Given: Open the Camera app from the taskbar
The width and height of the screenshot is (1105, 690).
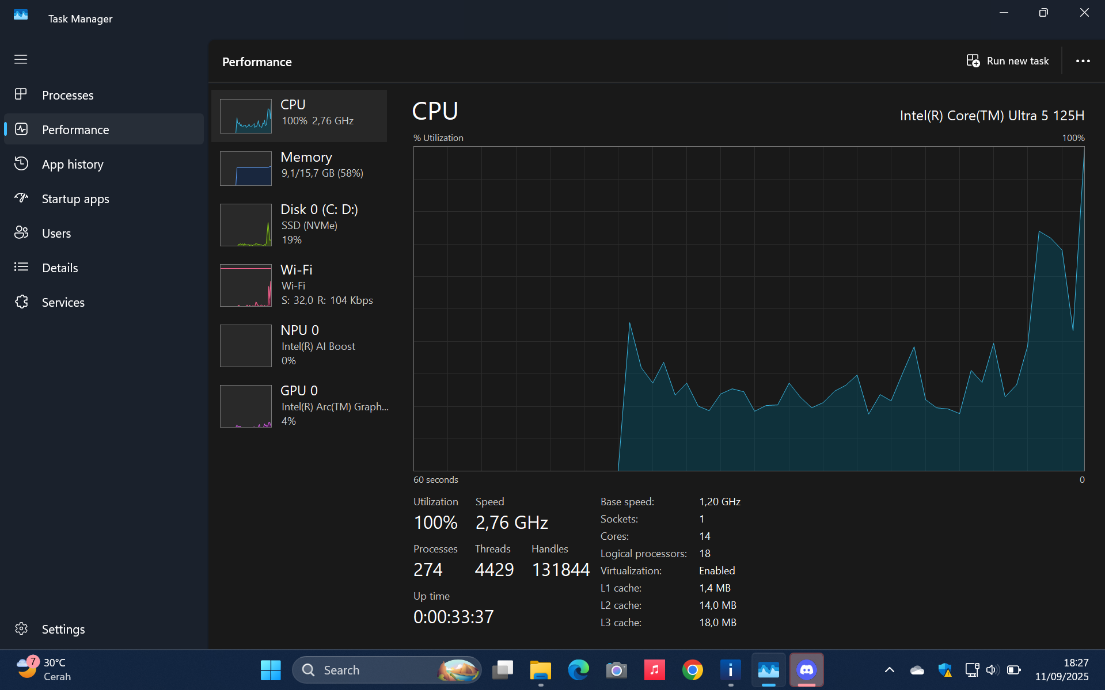Looking at the screenshot, I should pyautogui.click(x=617, y=670).
